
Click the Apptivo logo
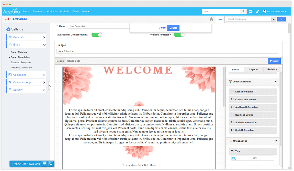tap(12, 11)
